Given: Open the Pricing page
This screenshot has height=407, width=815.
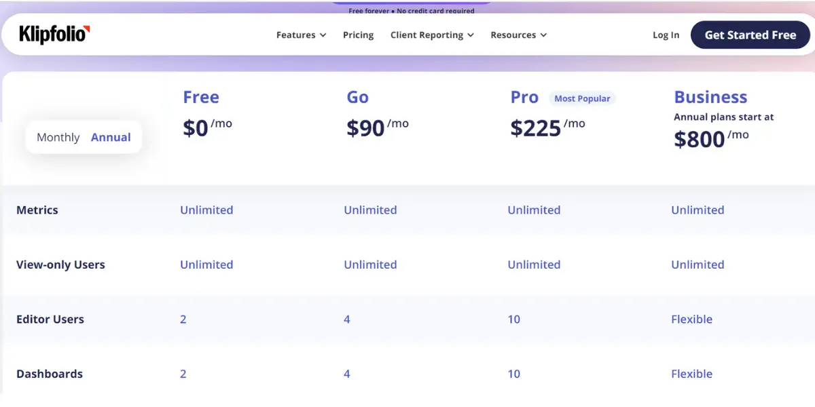Looking at the screenshot, I should tap(358, 35).
